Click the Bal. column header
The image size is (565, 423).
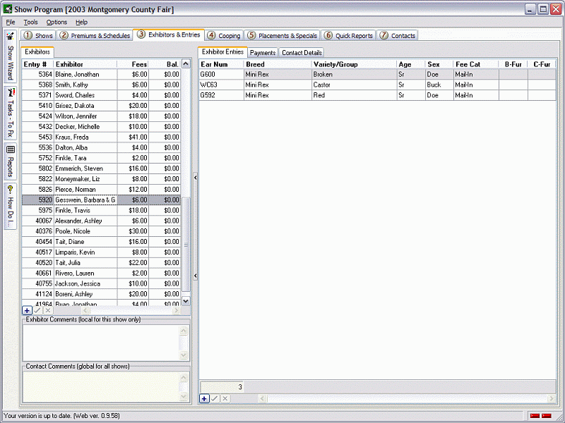click(x=165, y=64)
